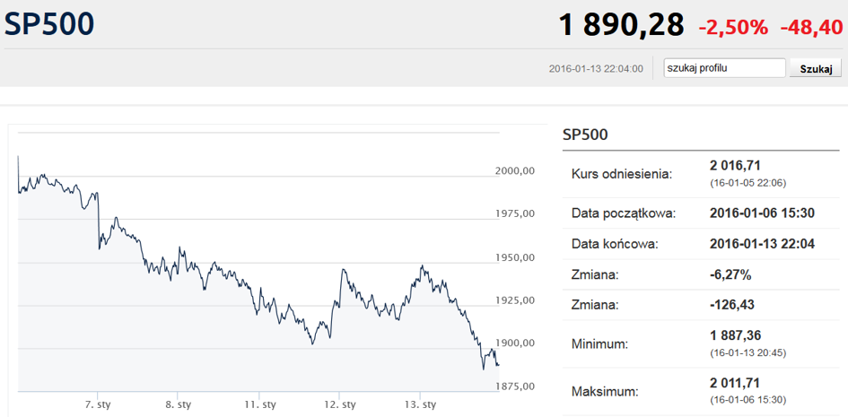848x417 pixels.
Task: Select '12. sty' on the chart timeline
Action: [340, 404]
